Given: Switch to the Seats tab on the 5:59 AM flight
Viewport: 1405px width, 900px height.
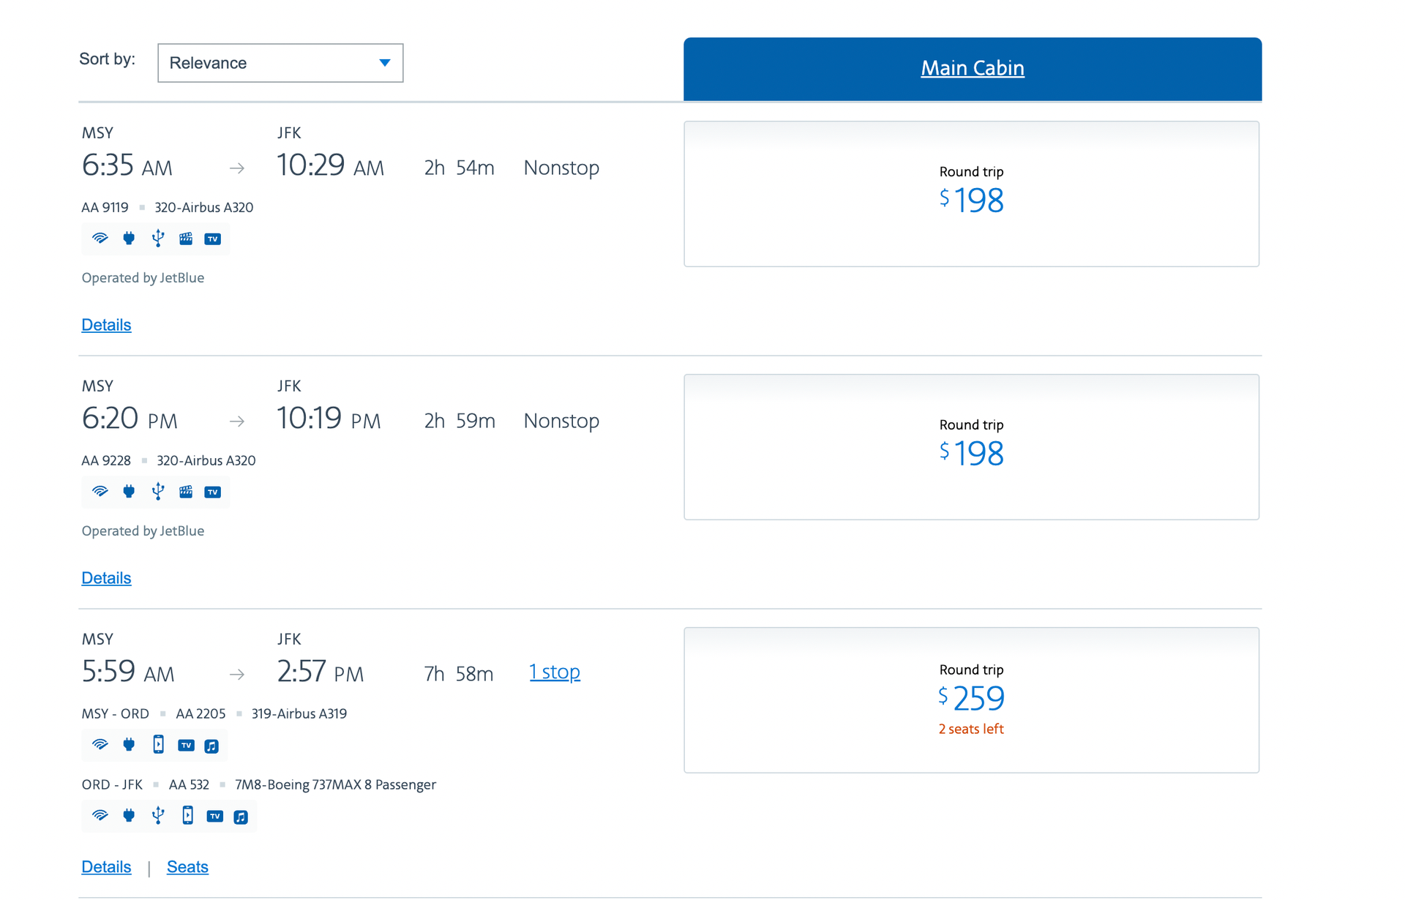Looking at the screenshot, I should (x=187, y=866).
